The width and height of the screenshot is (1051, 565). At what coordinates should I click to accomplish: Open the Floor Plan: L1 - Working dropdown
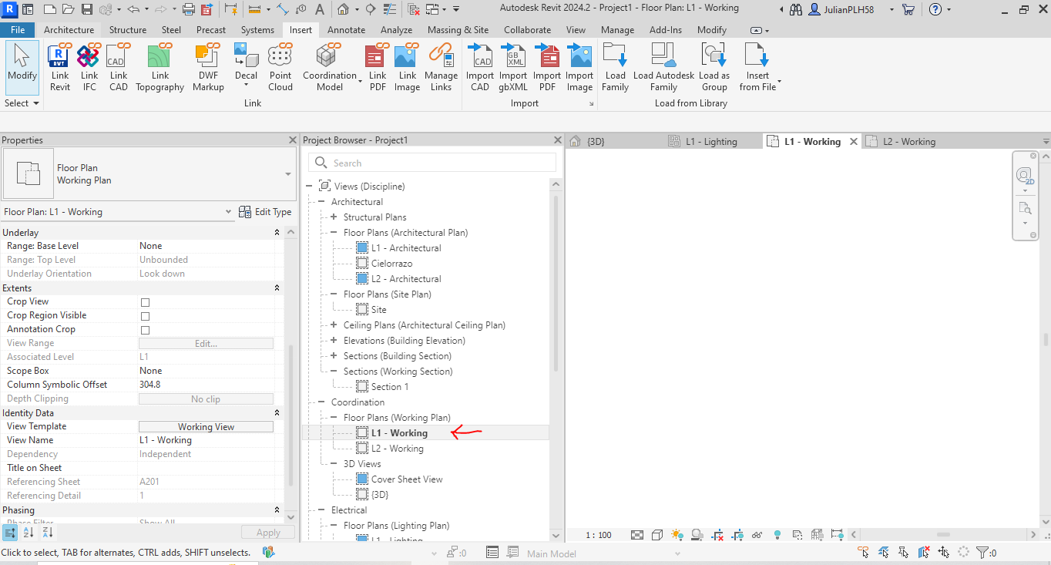tap(228, 212)
